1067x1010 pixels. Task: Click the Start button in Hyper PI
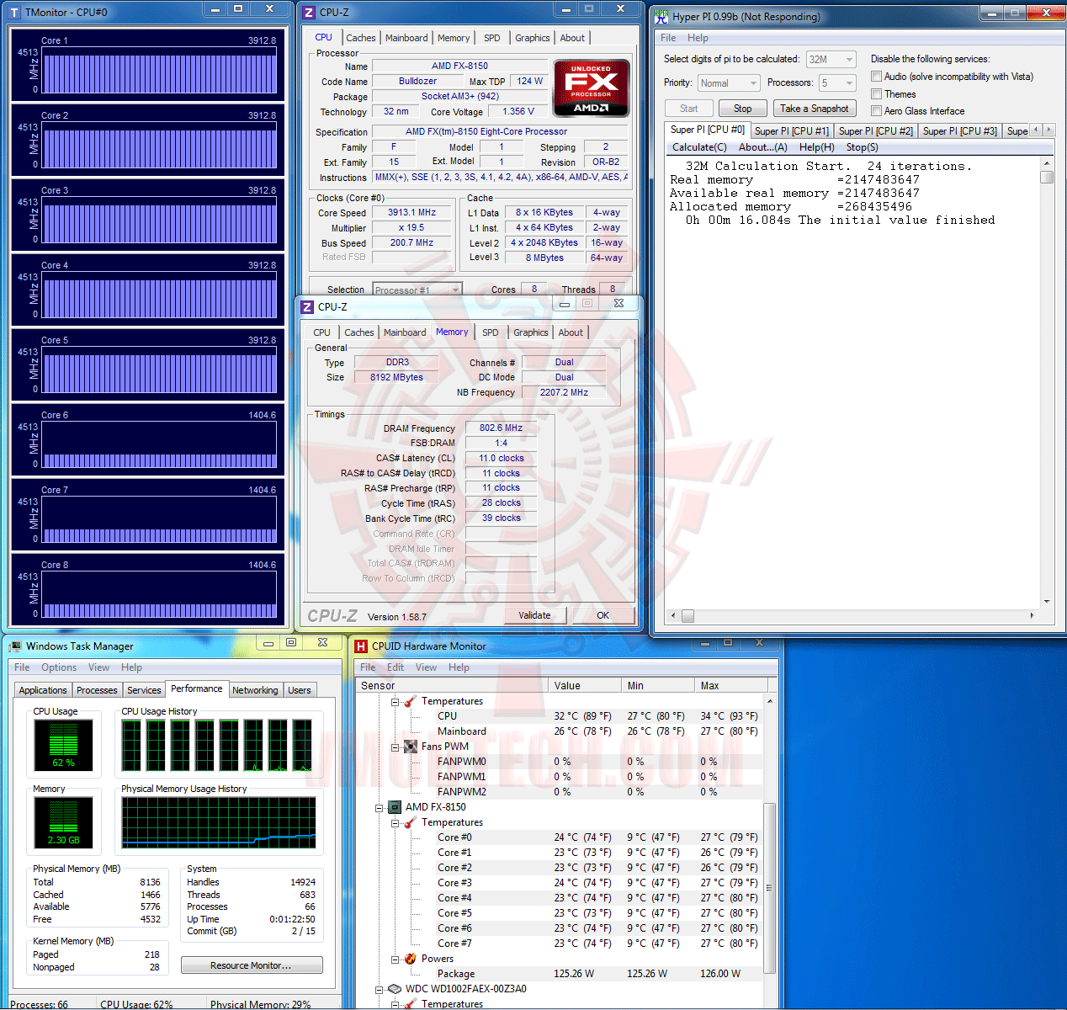[x=689, y=109]
